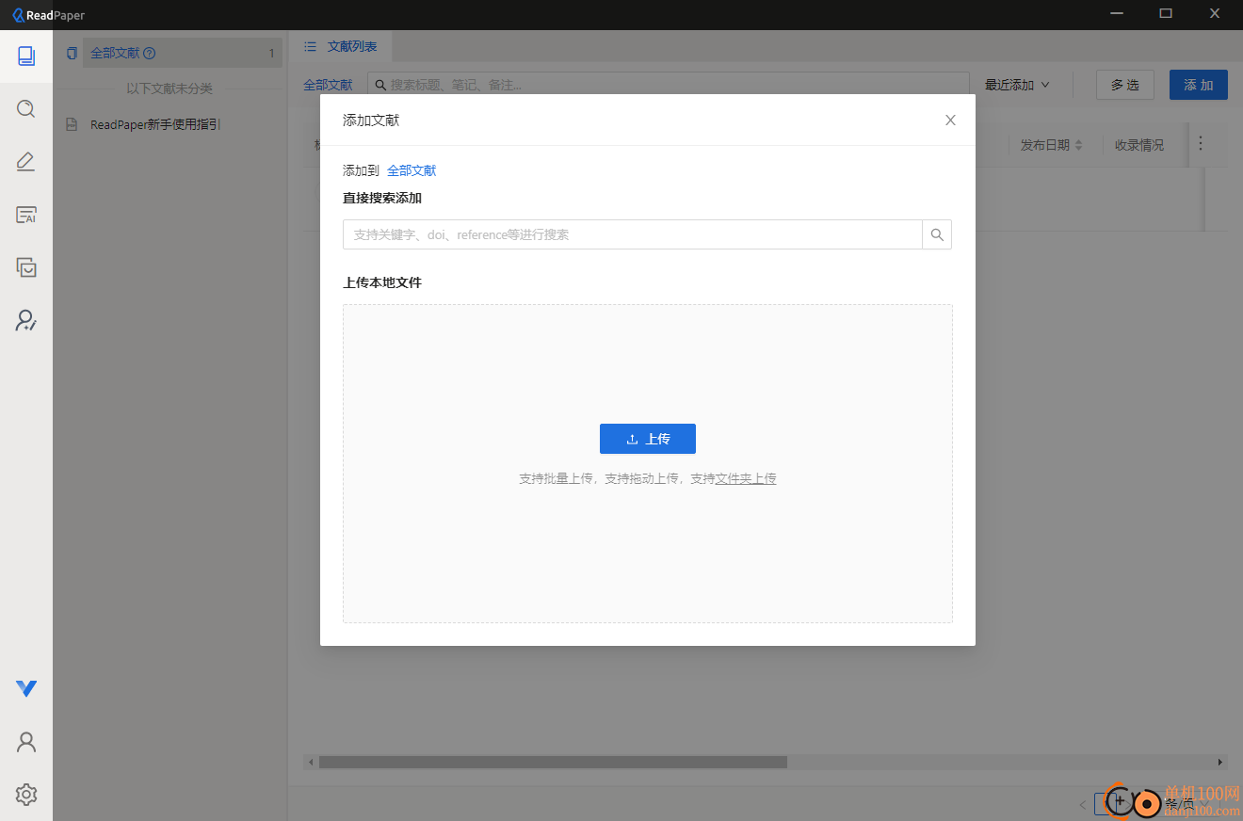The width and height of the screenshot is (1243, 821).
Task: Click the horizontal scrollbar right arrow
Action: point(1220,762)
